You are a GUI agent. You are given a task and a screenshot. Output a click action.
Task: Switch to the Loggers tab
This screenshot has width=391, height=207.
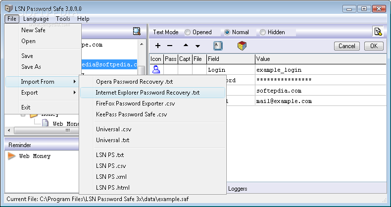click(x=238, y=189)
